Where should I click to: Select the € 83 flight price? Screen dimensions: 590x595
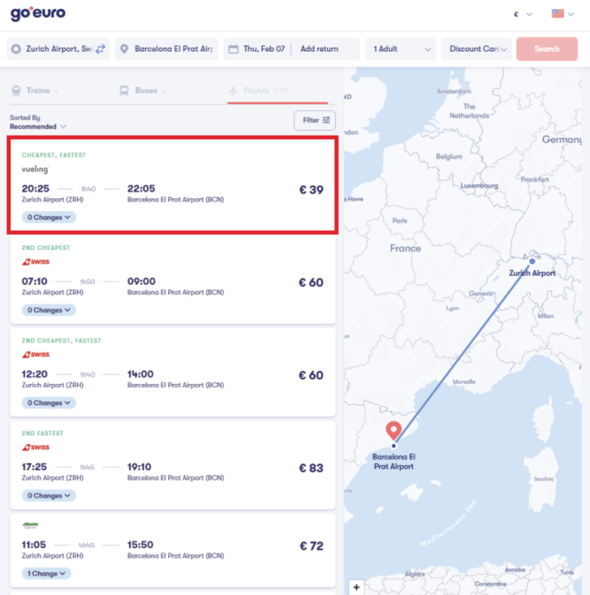pos(311,468)
